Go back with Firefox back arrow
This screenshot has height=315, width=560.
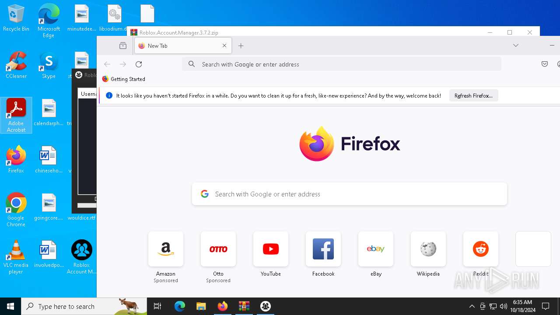107,64
